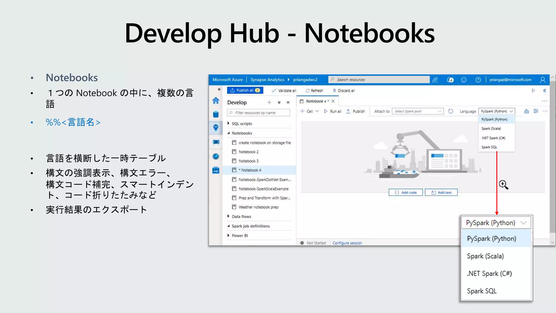Open the Configure session link
The width and height of the screenshot is (556, 313).
(x=347, y=243)
